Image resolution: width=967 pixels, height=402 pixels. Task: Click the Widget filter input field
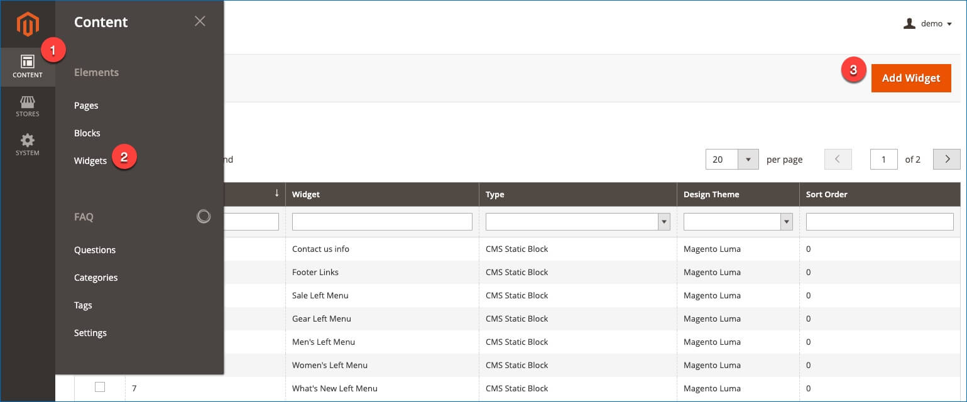coord(381,221)
